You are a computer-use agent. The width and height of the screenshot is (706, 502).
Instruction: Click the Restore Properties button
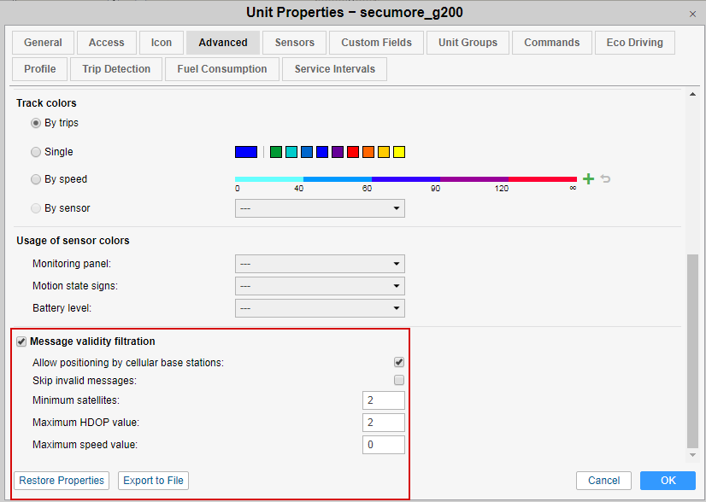(62, 481)
